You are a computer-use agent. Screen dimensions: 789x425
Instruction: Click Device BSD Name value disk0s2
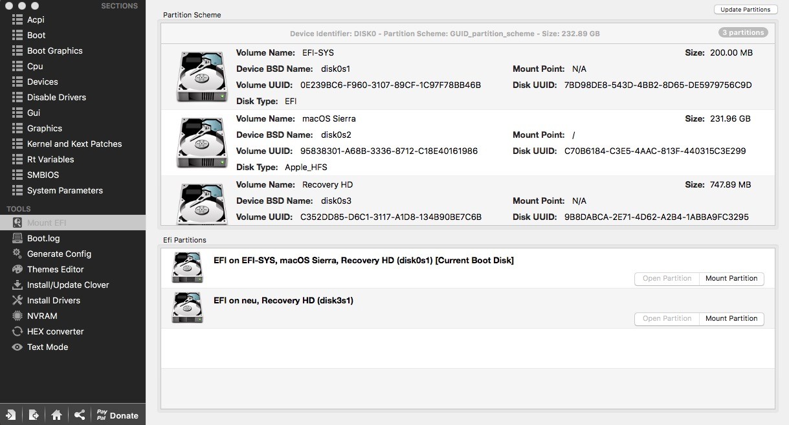(x=336, y=135)
